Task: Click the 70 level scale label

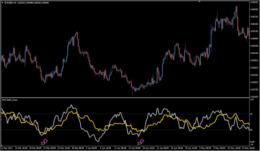Action: click(252, 115)
